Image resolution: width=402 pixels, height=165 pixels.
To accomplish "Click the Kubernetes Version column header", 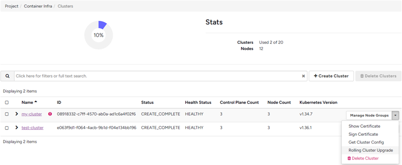I will click(x=318, y=102).
